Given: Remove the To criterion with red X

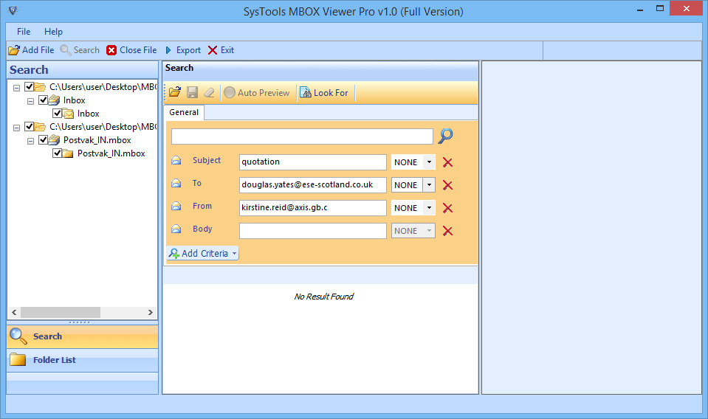Looking at the screenshot, I should pos(447,185).
